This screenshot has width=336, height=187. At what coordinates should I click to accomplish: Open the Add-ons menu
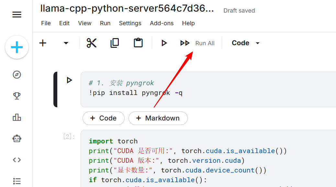click(x=162, y=23)
